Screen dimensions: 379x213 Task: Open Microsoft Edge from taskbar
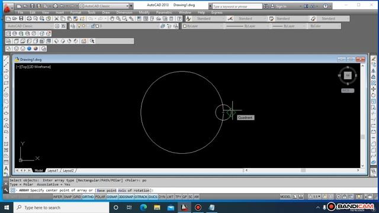tap(143, 208)
